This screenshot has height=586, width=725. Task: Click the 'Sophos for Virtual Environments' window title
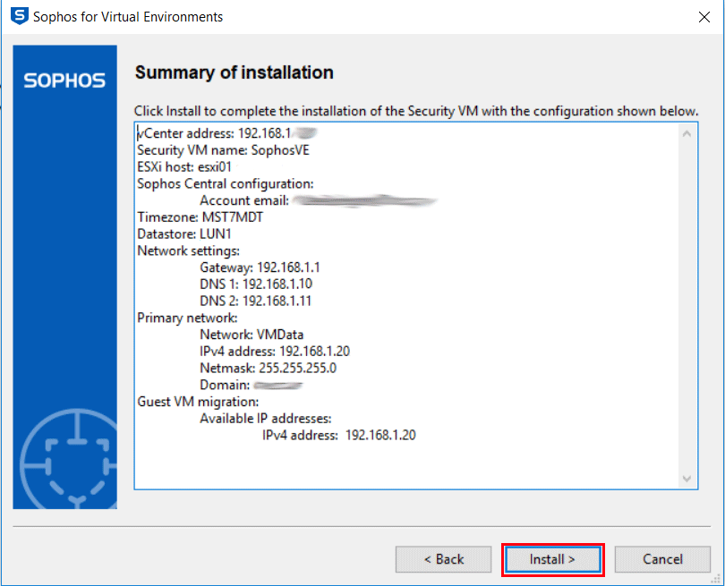pyautogui.click(x=128, y=17)
